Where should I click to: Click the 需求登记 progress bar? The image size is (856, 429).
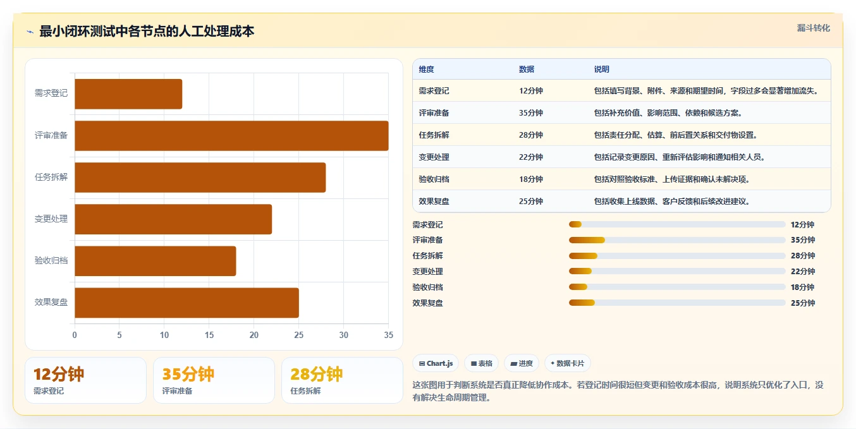point(677,224)
